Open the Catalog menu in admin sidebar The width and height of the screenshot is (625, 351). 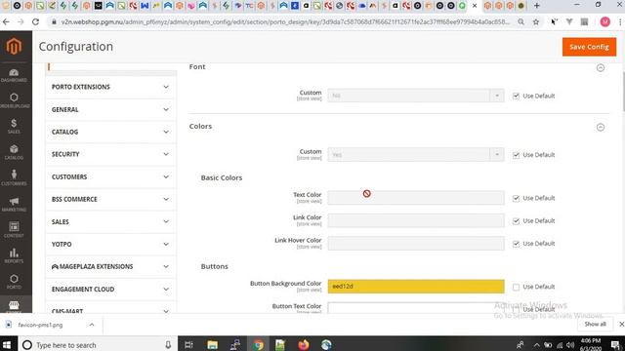(x=14, y=152)
